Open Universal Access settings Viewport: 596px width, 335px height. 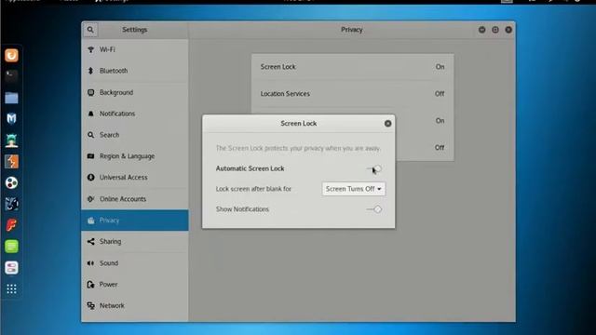(135, 178)
